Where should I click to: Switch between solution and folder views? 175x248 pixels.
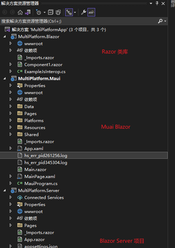click(28, 12)
